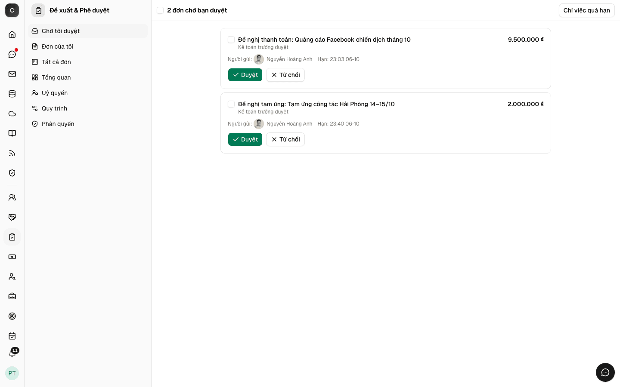Tick the select-all checkbox beside '2 đơn chờ bạn duyệt'
Viewport: 620px width, 387px height.
click(x=160, y=10)
